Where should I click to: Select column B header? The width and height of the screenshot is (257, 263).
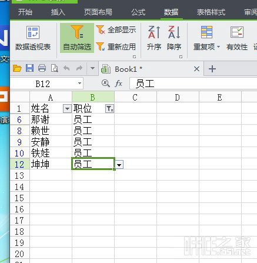coord(93,97)
